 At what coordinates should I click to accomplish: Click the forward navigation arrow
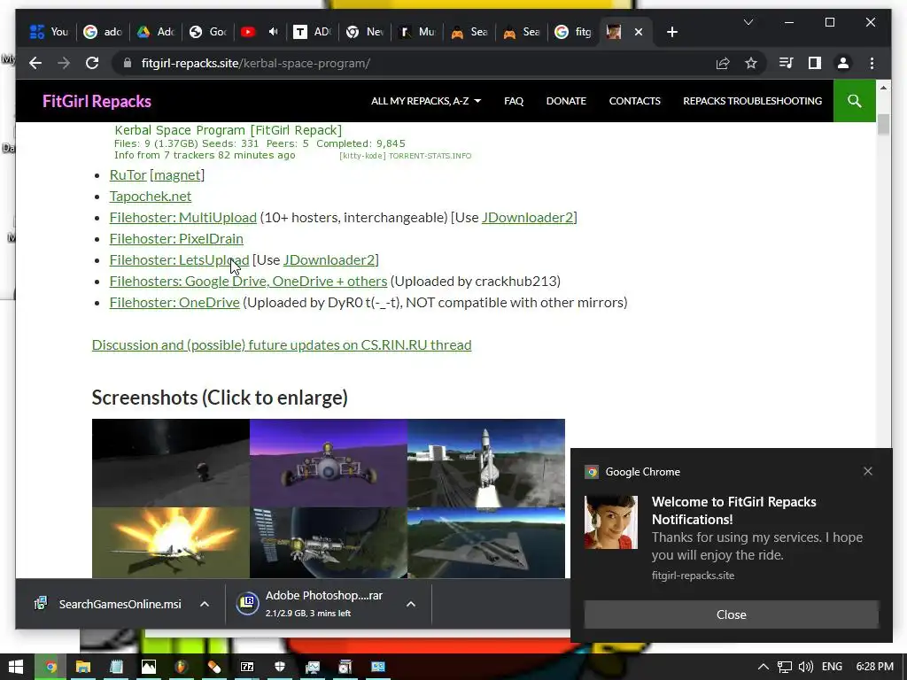point(64,63)
